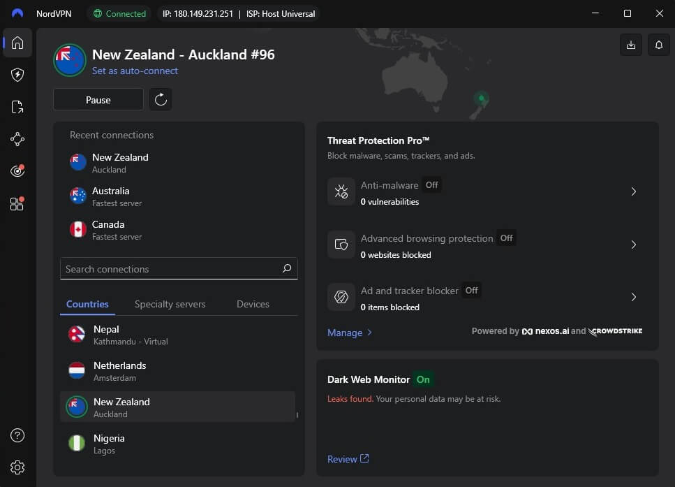Click the Netherlands flag icon

[77, 370]
